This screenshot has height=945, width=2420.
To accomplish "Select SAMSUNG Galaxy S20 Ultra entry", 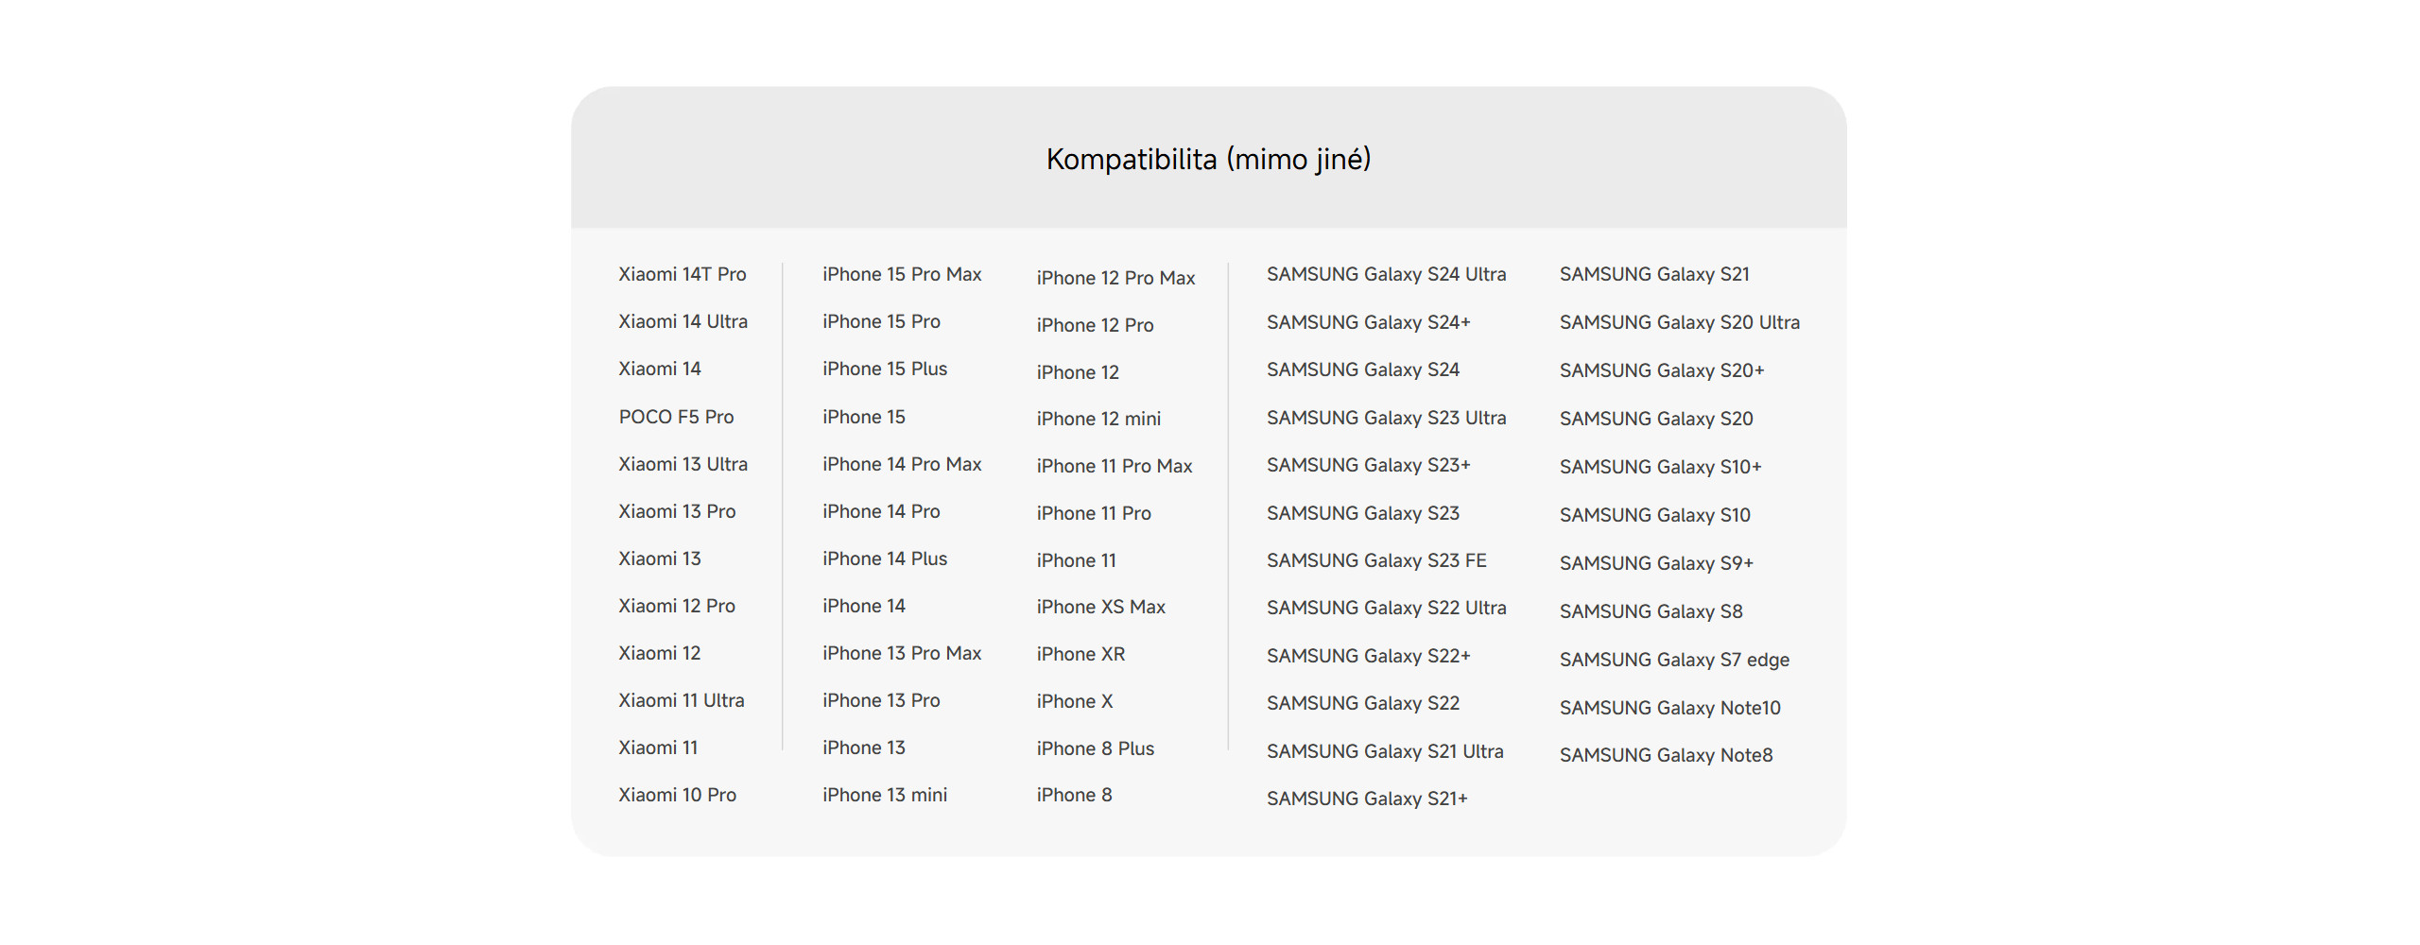I will point(1679,322).
